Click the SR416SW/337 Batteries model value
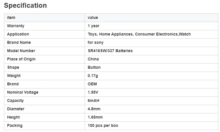Viewport: 220px width, 132px height. (110, 51)
